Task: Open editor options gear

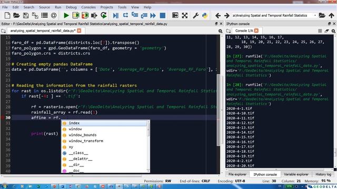Action: 220,31
